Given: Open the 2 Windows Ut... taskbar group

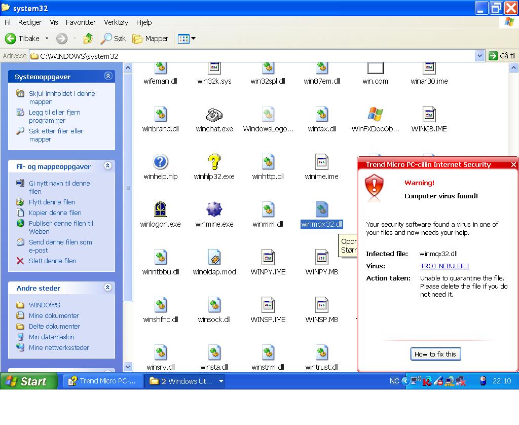Looking at the screenshot, I should (186, 381).
